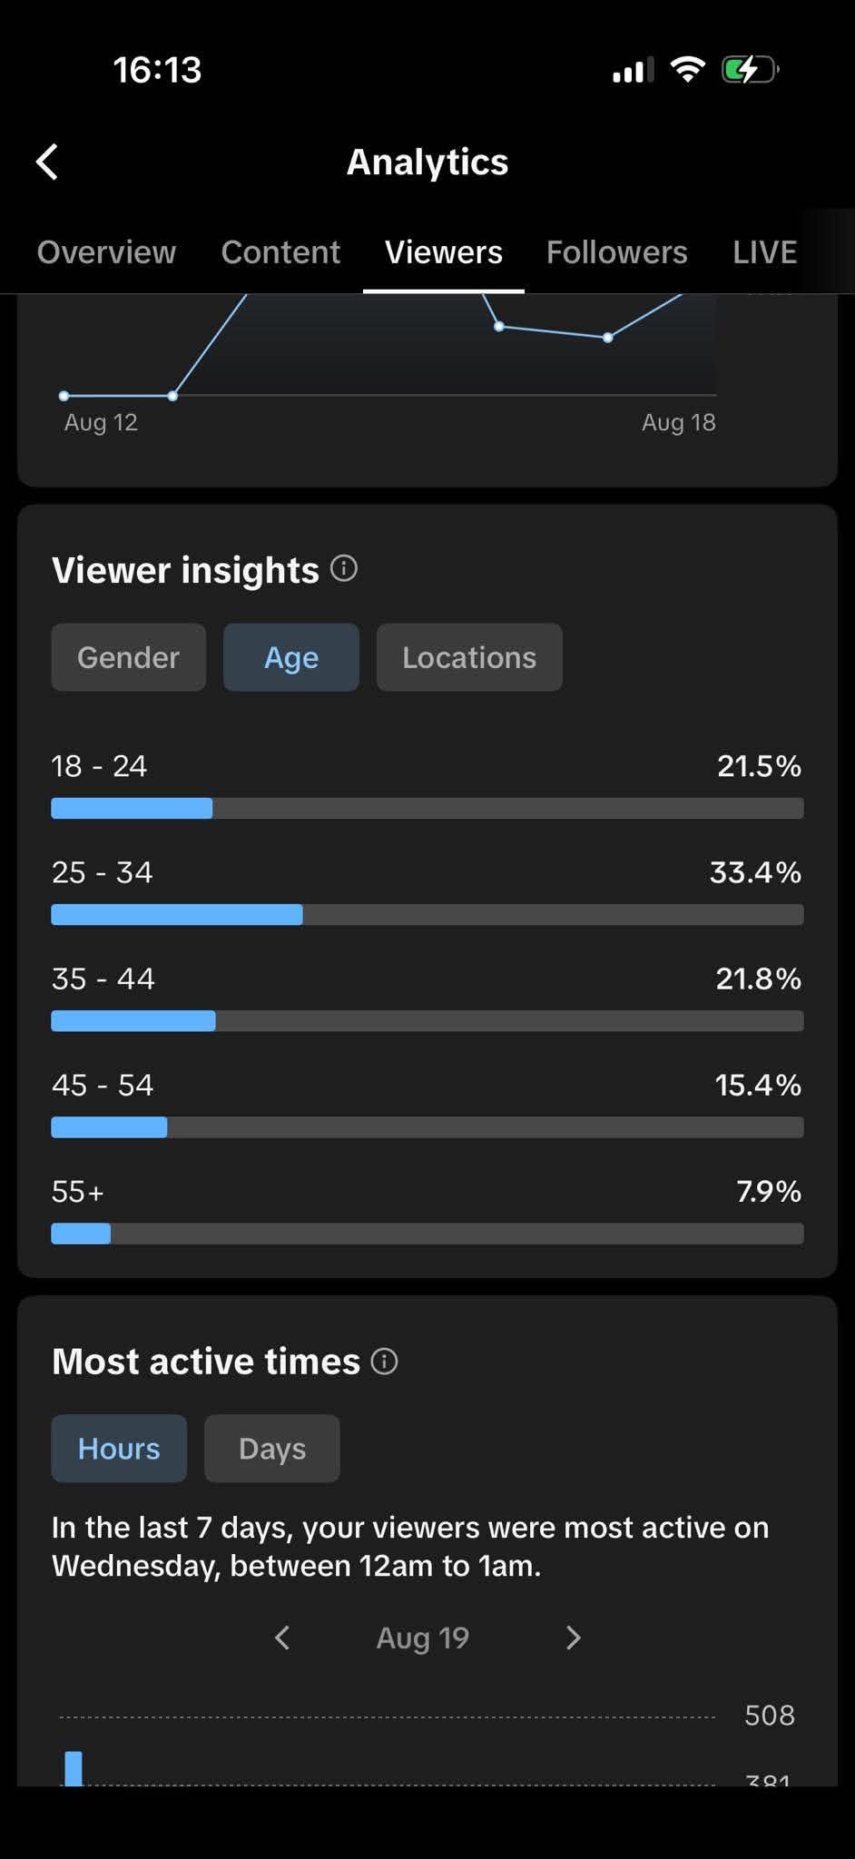This screenshot has width=855, height=1859.
Task: Tap the 18 - 24 age percentage bar
Action: tap(427, 809)
